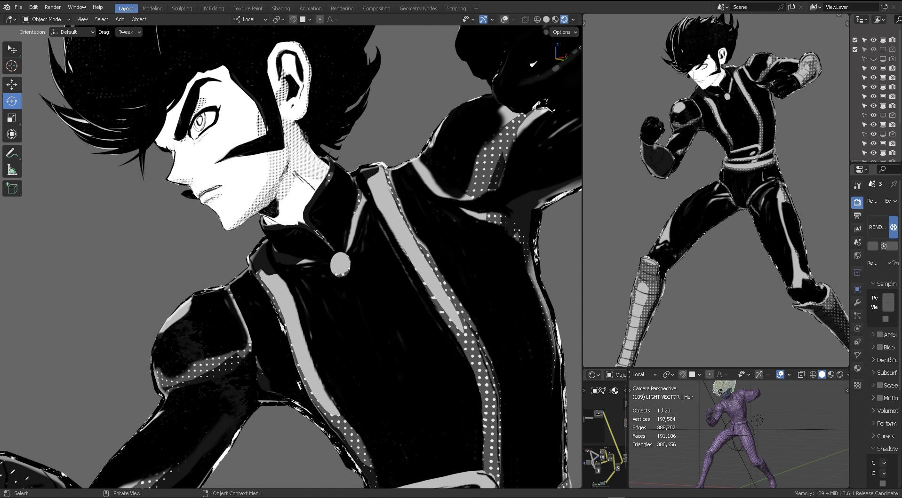
Task: Expand the Performance panel
Action: (885, 423)
